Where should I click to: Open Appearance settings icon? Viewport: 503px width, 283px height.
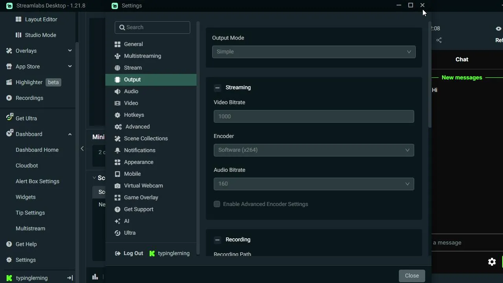coord(117,162)
